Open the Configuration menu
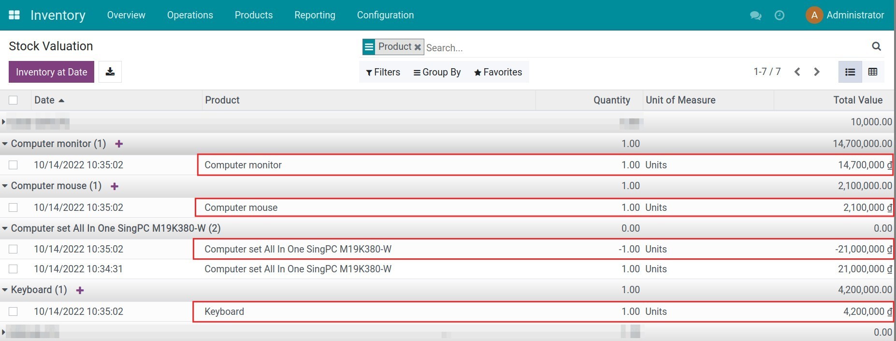 click(385, 15)
